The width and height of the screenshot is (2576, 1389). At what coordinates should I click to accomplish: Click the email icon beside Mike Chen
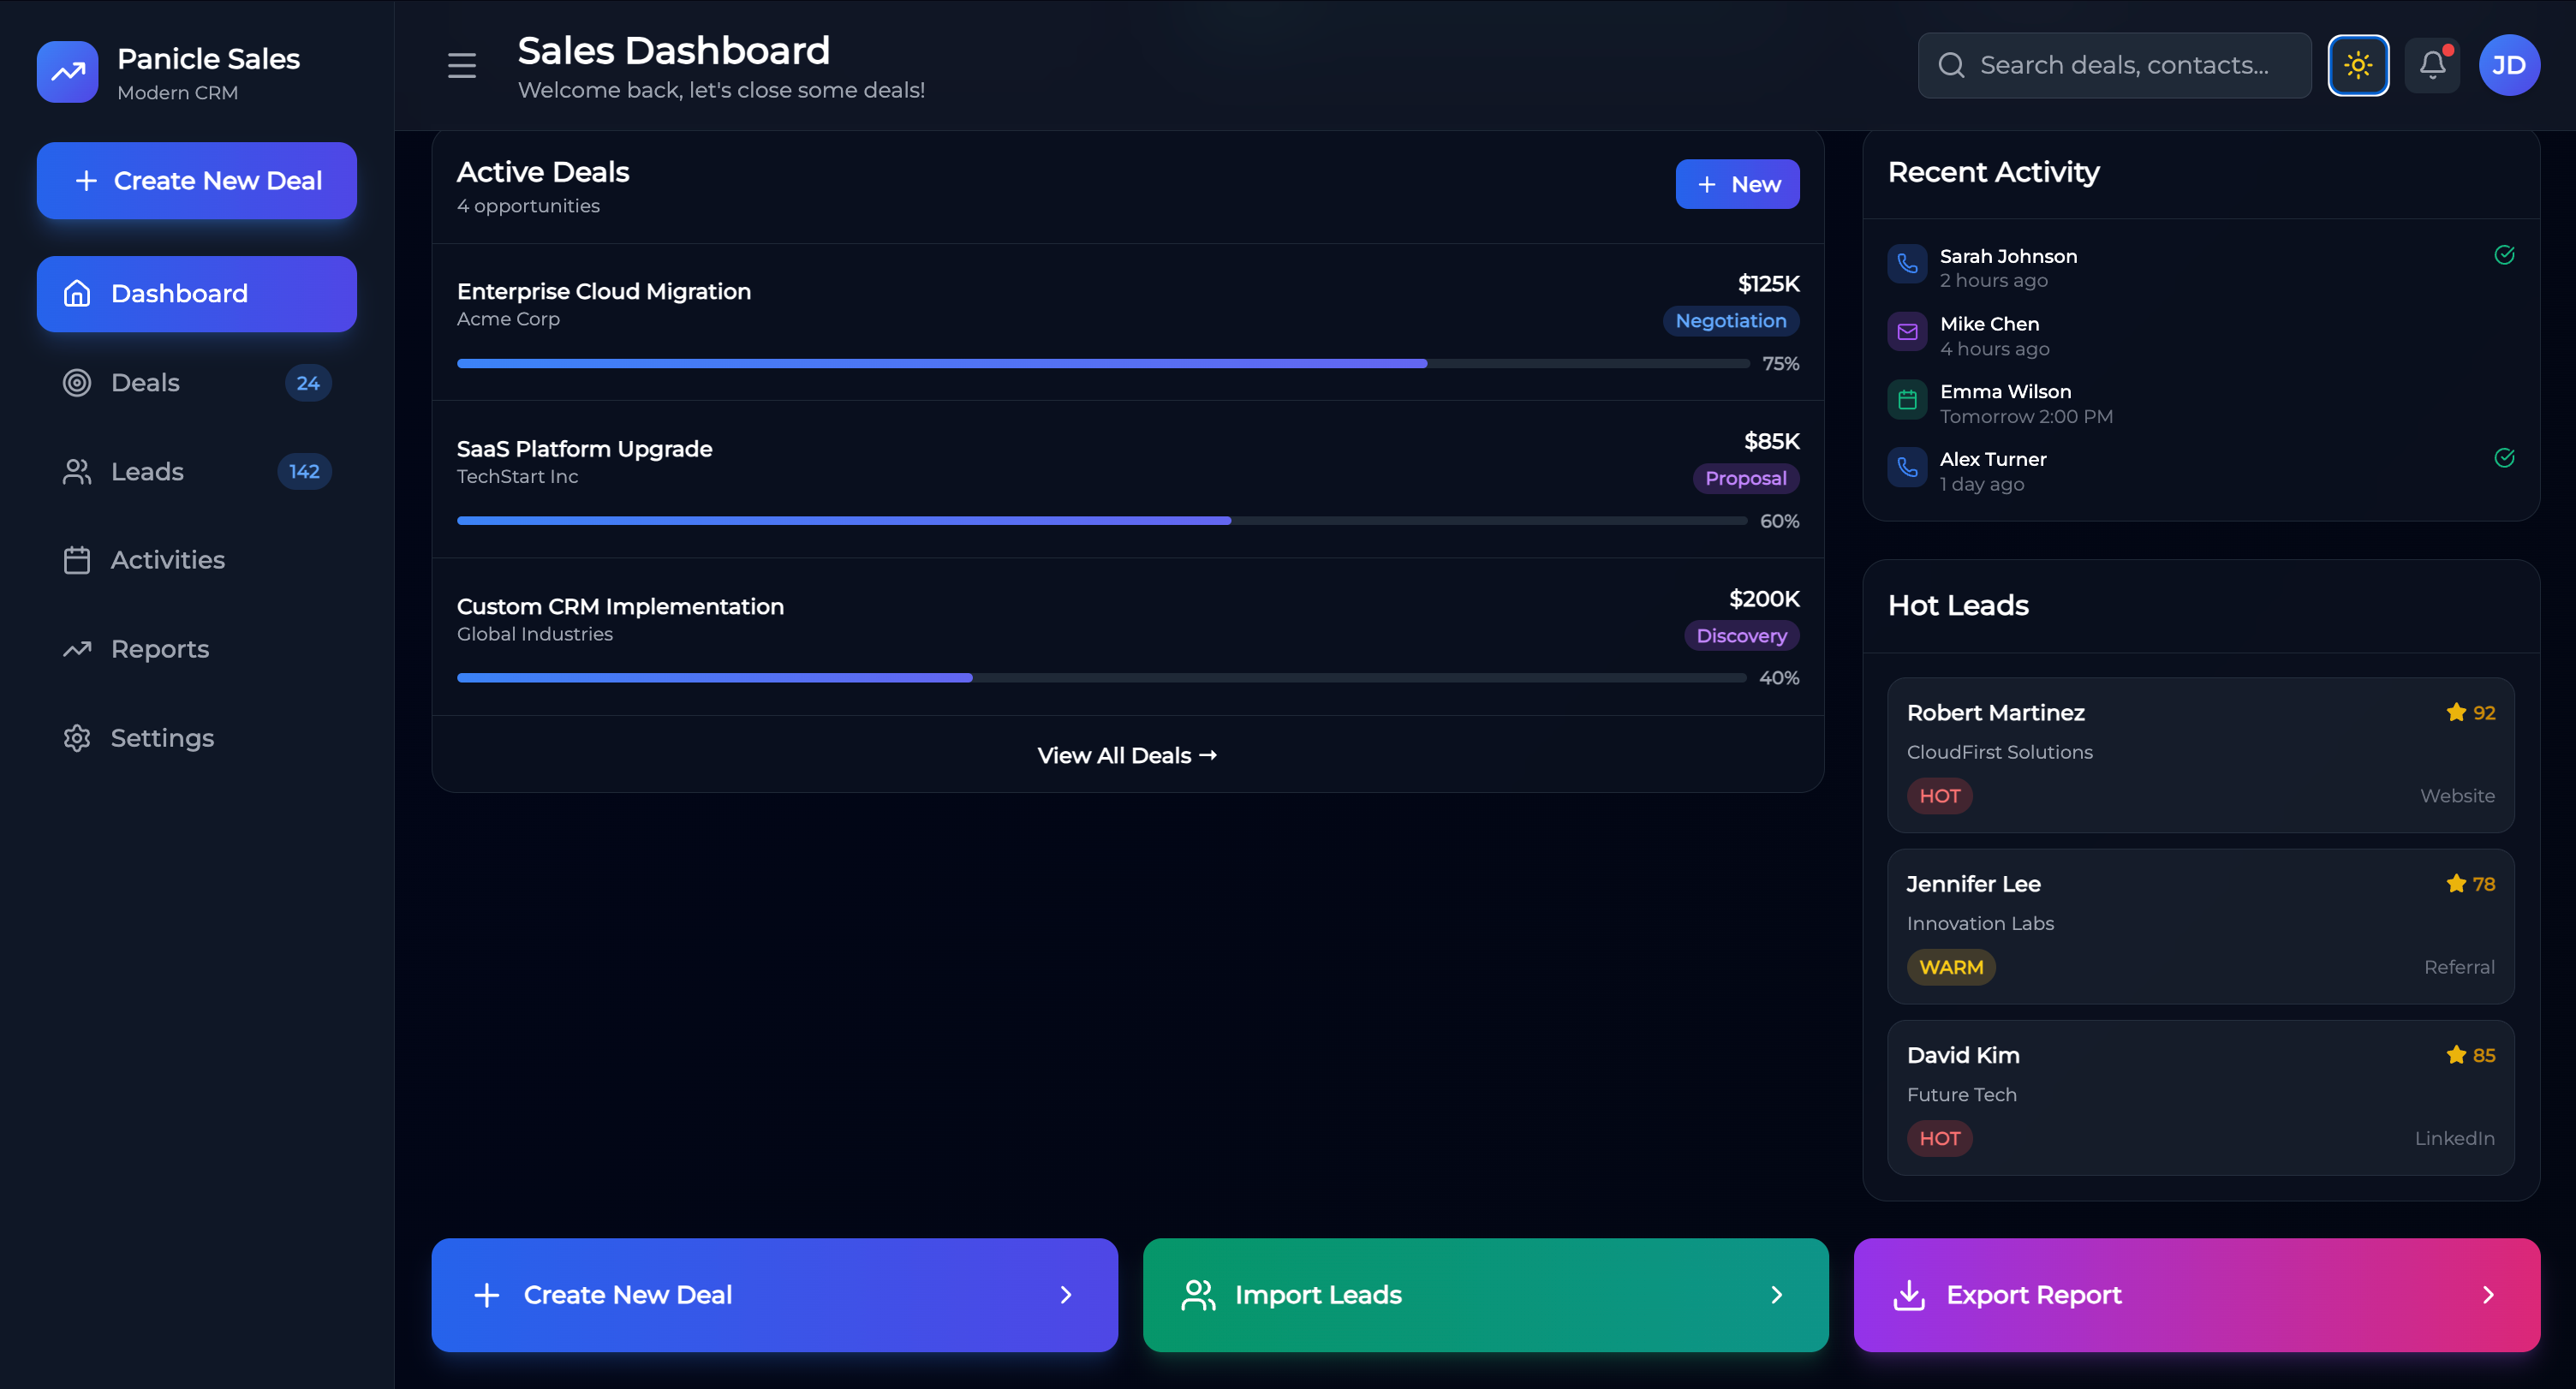click(x=1906, y=331)
